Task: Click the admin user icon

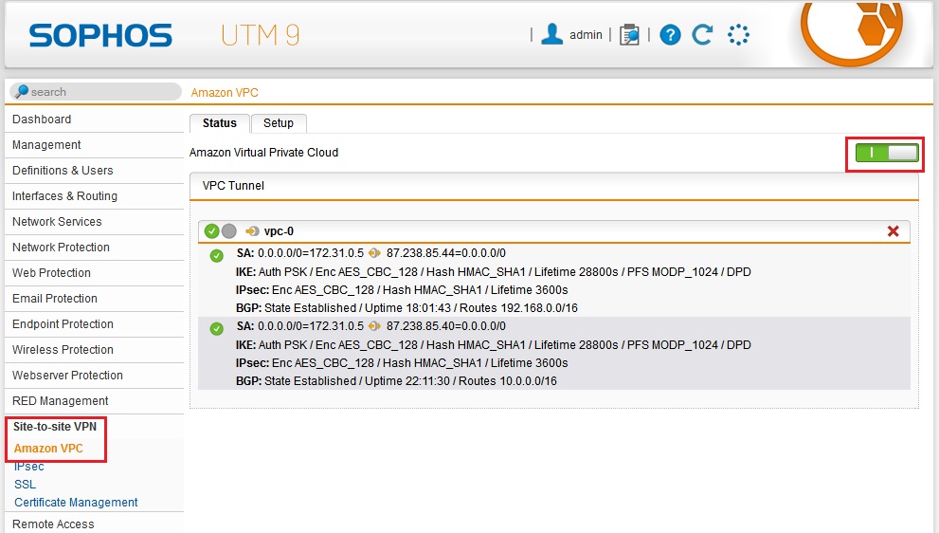Action: [x=551, y=34]
